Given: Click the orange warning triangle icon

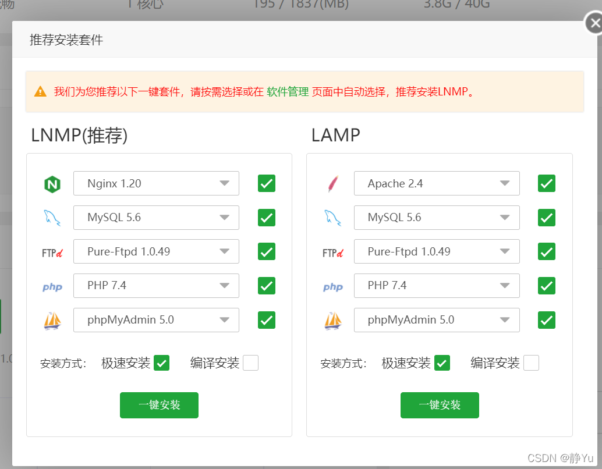Looking at the screenshot, I should (x=40, y=92).
